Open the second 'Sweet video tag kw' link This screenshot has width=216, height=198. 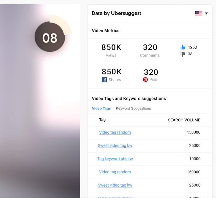click(115, 185)
